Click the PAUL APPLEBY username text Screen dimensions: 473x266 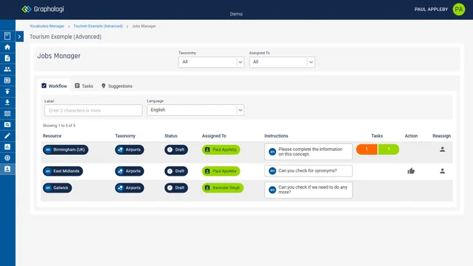[431, 9]
